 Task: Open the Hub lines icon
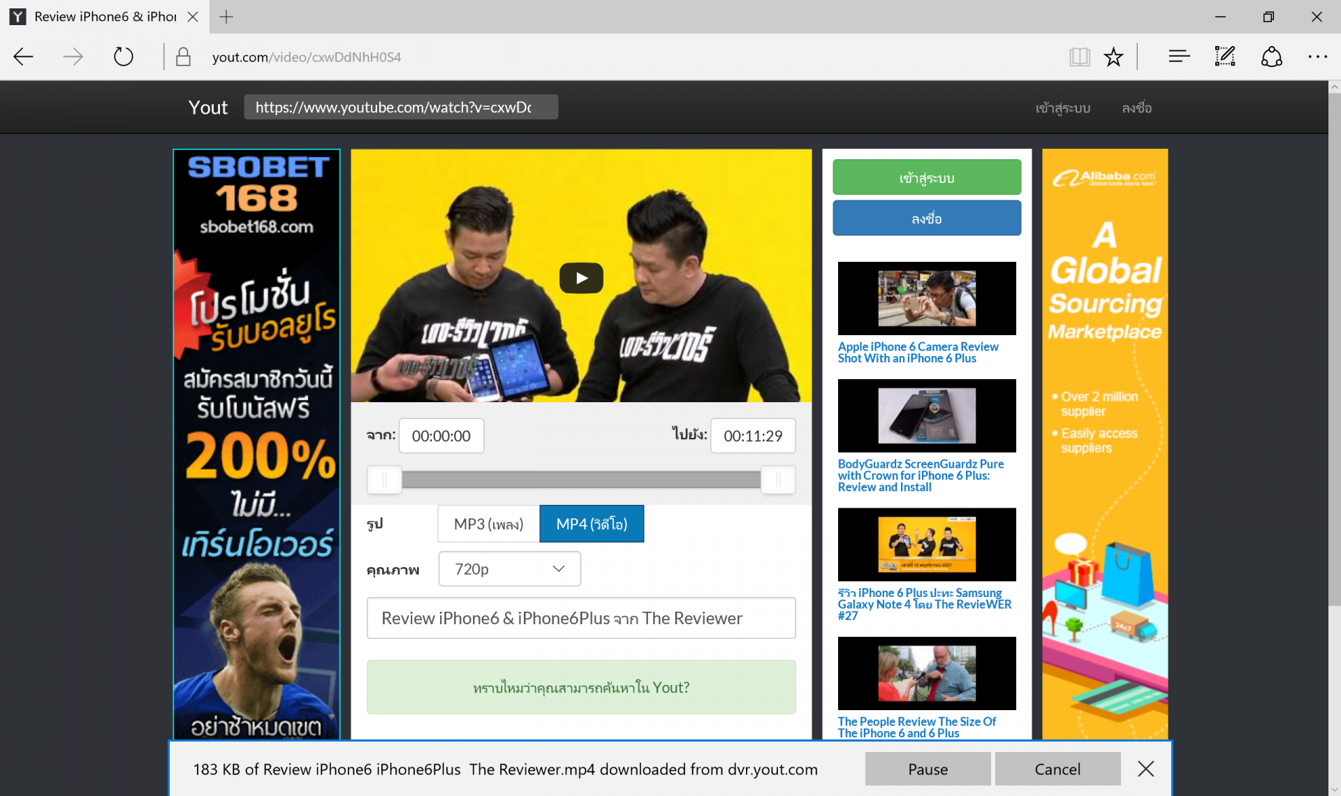[1179, 57]
